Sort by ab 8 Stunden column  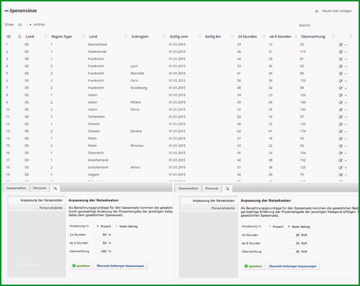[283, 37]
